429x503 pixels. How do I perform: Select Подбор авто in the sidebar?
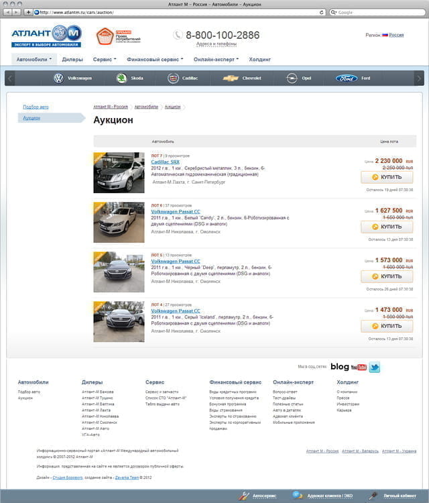tap(36, 107)
